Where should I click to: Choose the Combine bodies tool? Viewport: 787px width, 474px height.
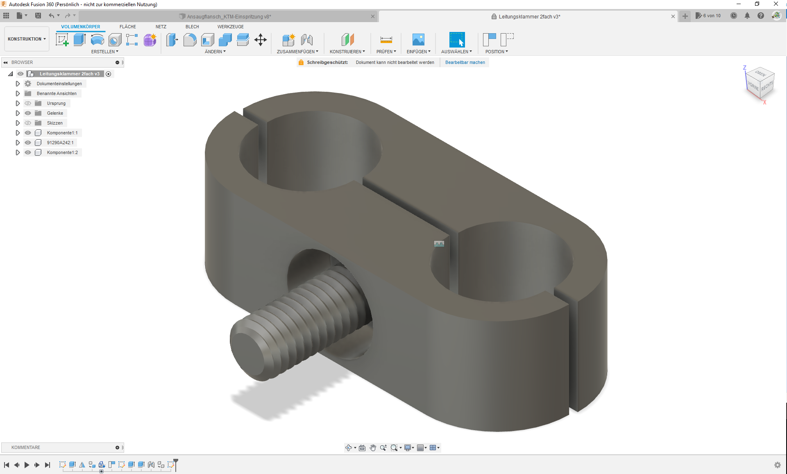click(x=225, y=40)
